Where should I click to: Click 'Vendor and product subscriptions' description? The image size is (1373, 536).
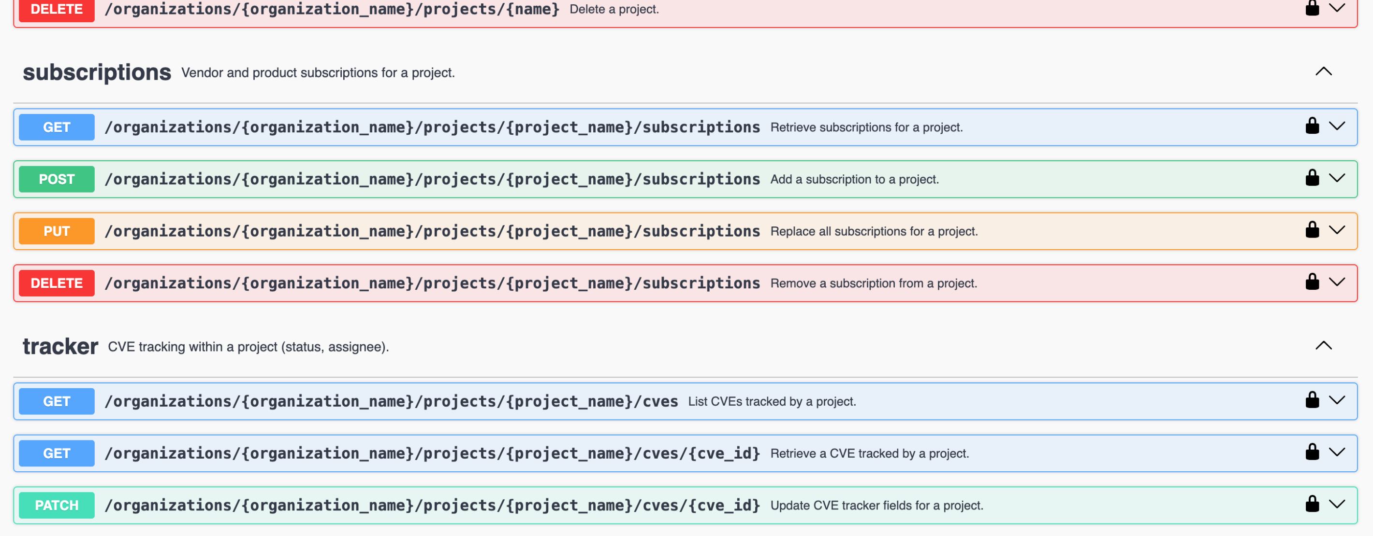(x=318, y=72)
